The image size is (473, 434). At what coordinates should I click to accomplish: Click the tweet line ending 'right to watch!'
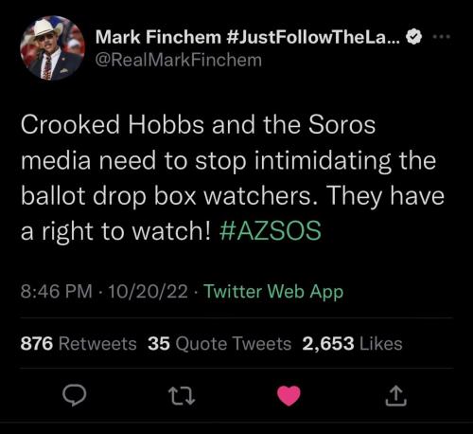tap(115, 231)
